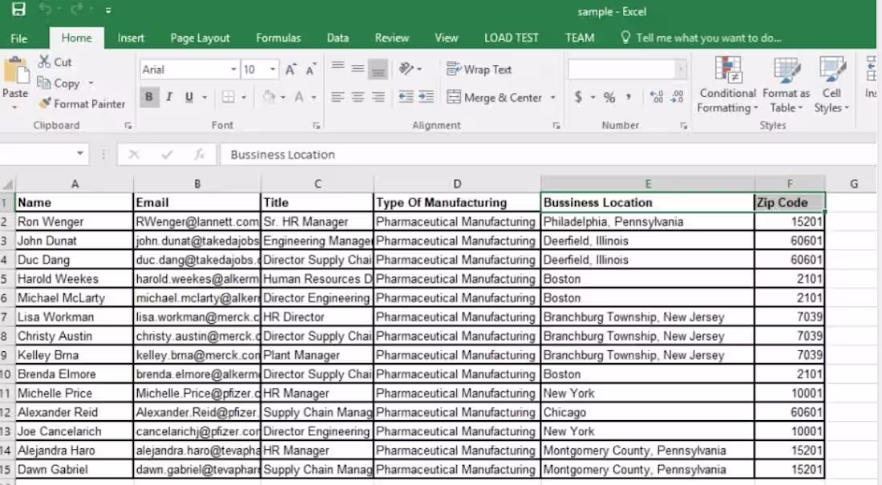The image size is (882, 485).
Task: Click the Tell me what you want box
Action: [x=701, y=38]
